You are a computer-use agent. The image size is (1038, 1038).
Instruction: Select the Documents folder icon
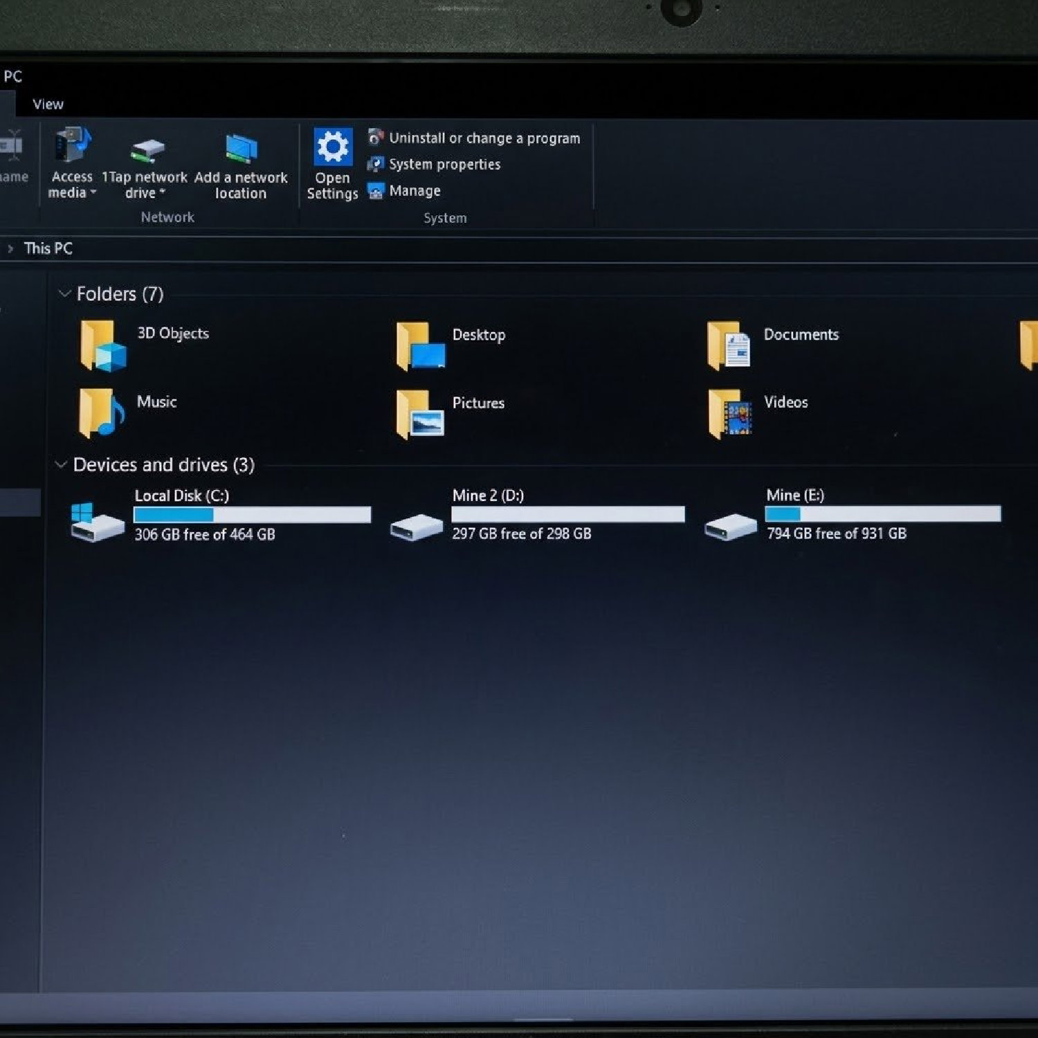[729, 345]
